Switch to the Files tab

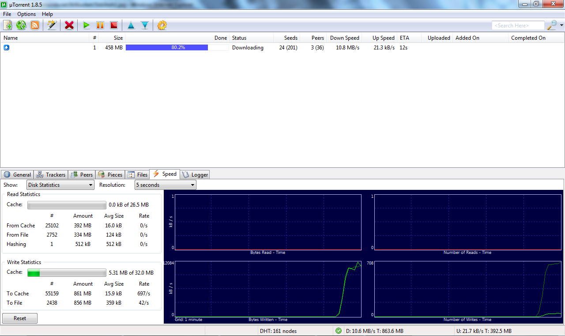point(137,174)
